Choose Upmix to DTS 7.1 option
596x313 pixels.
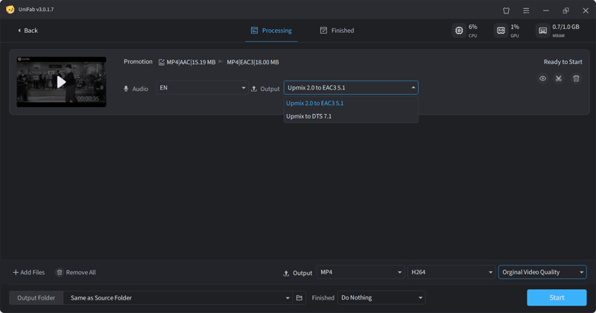[x=309, y=116]
